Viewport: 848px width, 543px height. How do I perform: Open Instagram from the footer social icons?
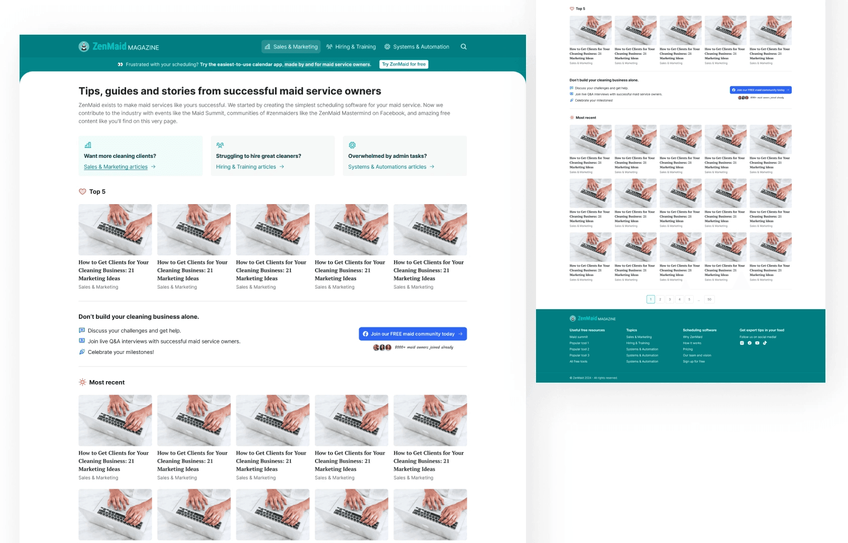(741, 343)
